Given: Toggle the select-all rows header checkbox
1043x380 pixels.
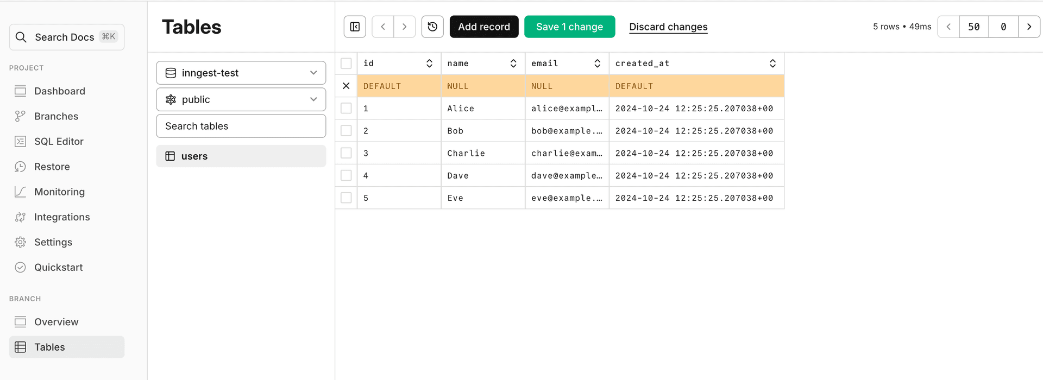Looking at the screenshot, I should click(x=346, y=64).
